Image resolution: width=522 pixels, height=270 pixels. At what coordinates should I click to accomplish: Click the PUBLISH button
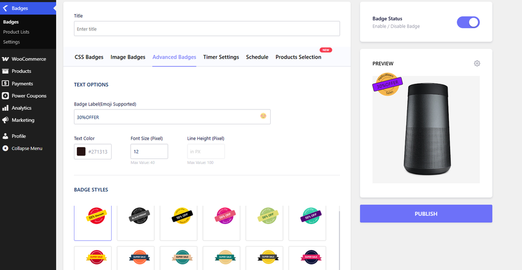coord(426,213)
